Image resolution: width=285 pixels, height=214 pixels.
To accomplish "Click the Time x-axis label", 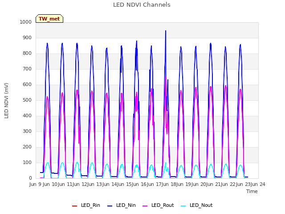I will [252, 191].
